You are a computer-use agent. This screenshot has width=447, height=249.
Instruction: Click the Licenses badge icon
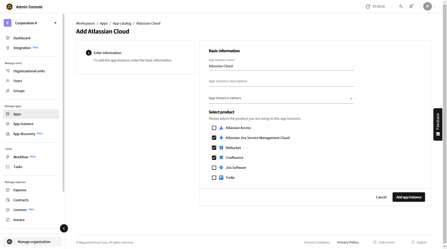tap(8, 210)
